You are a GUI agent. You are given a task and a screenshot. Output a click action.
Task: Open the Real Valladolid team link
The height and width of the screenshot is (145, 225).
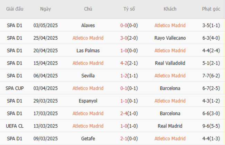170,63
